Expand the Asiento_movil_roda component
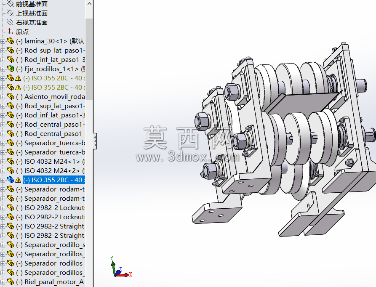The image size is (376, 287). [3, 97]
